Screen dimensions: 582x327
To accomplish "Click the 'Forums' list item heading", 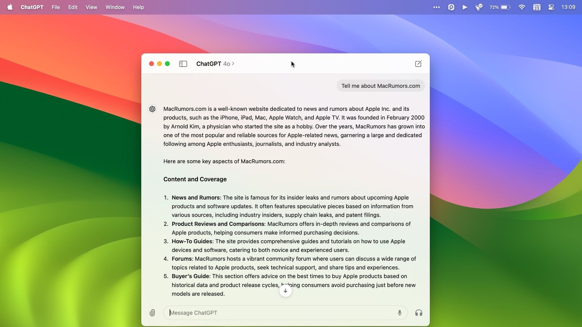I will point(182,259).
